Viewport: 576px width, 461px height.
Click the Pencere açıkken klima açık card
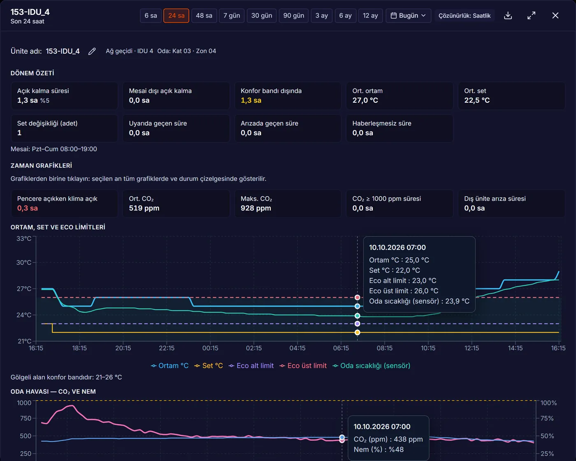64,203
